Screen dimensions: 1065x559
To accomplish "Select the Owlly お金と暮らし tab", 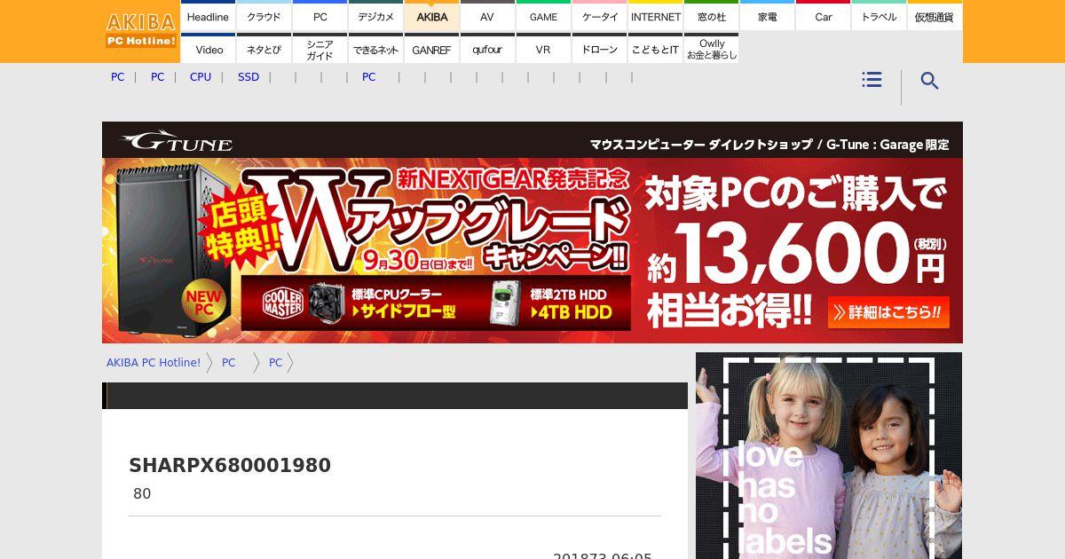I will (x=712, y=49).
